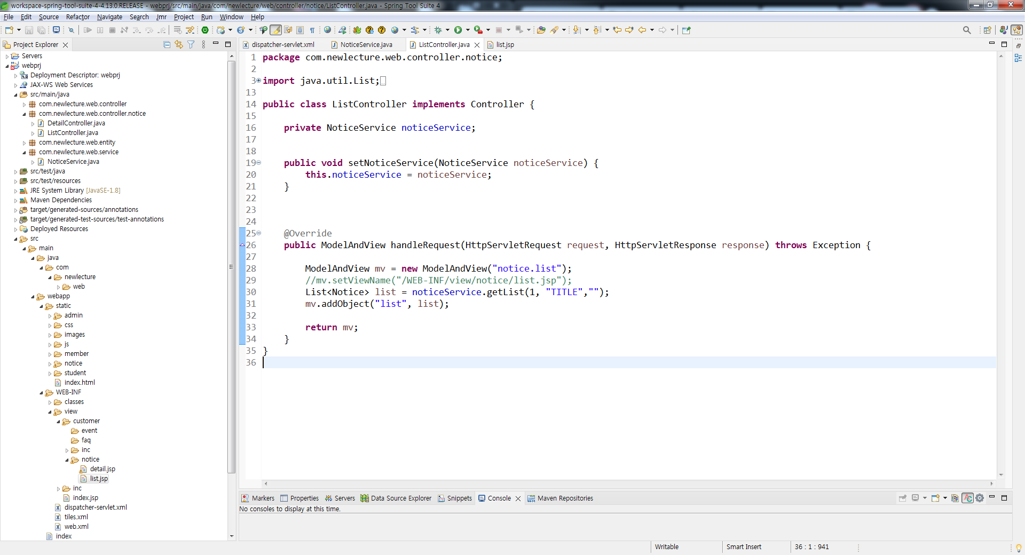This screenshot has height=555, width=1025.
Task: Click the Back navigation arrow
Action: (x=642, y=30)
